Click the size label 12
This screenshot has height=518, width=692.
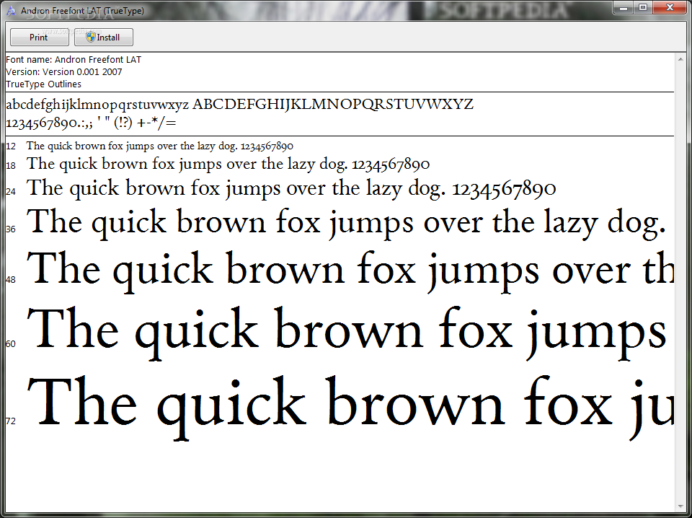[x=11, y=146]
